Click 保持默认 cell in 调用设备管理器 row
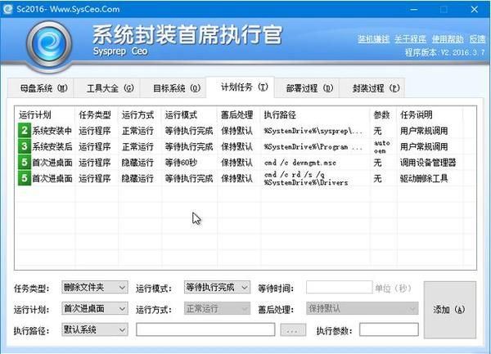This screenshot has height=354, width=491. [x=236, y=163]
